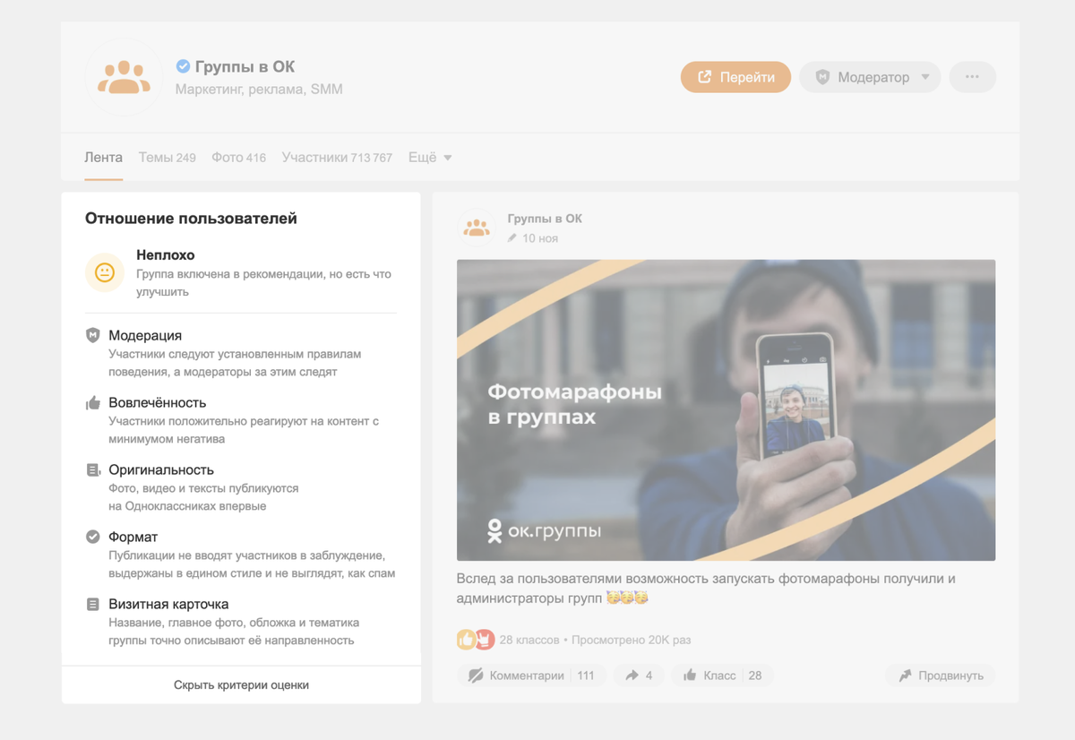This screenshot has width=1075, height=740.
Task: Click the Модерация criterion heading
Action: (x=145, y=335)
